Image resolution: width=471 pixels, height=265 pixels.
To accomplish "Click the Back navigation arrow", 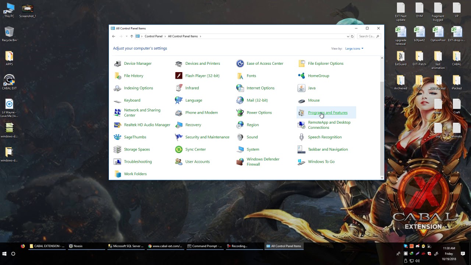I will (x=114, y=36).
